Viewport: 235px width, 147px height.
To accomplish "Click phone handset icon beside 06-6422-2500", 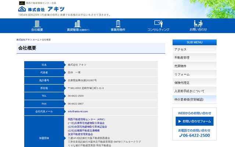I will point(181,136).
